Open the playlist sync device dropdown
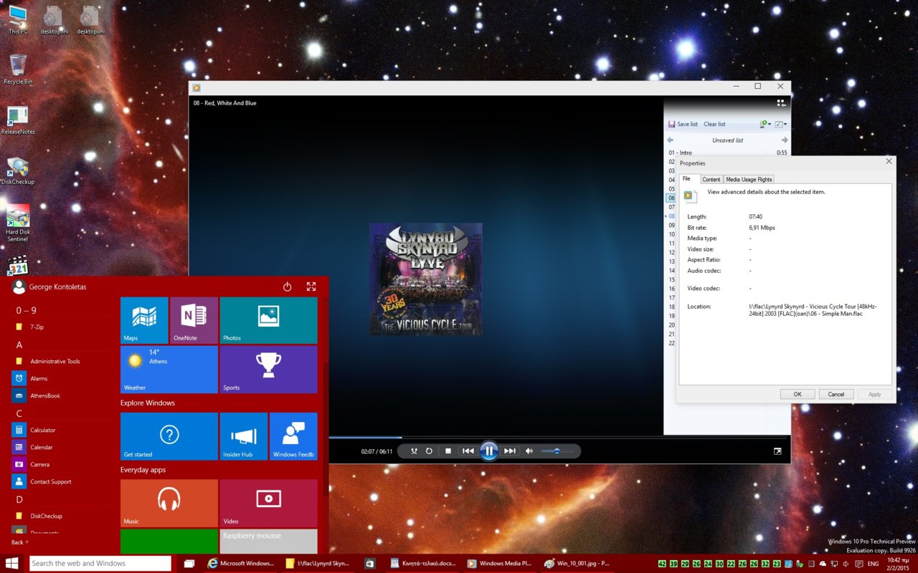Viewport: 918px width, 573px height. pyautogui.click(x=765, y=124)
